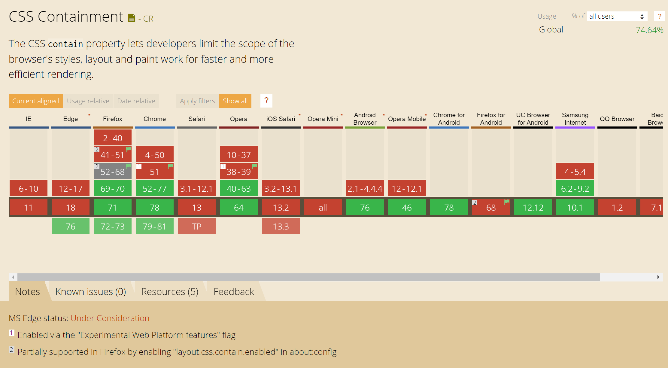Select Firefox 72-73 version cell
The width and height of the screenshot is (668, 368).
(113, 226)
